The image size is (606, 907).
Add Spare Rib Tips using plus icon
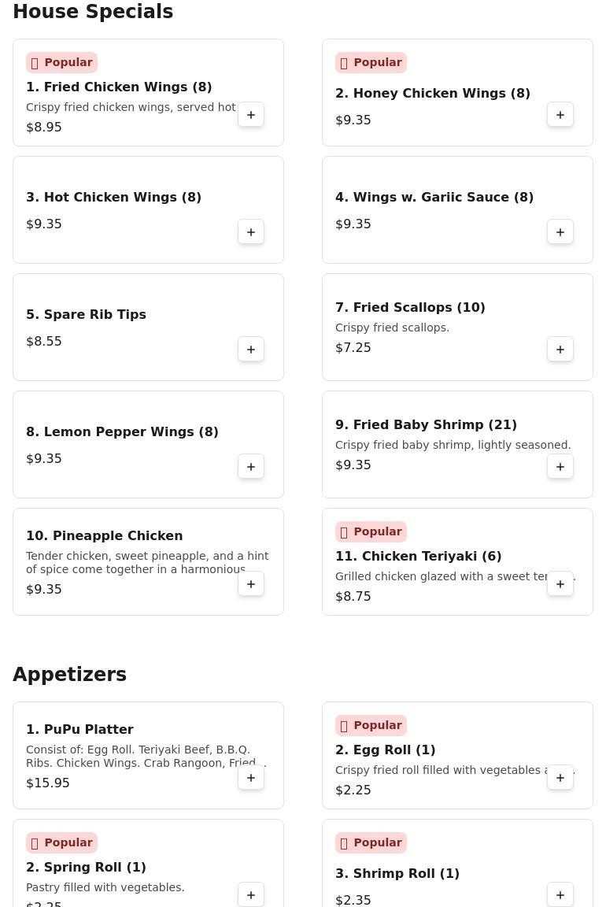[x=251, y=350]
